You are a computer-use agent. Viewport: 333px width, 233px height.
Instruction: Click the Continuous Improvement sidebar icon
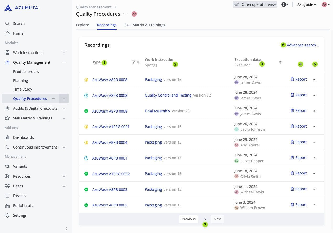(7, 147)
